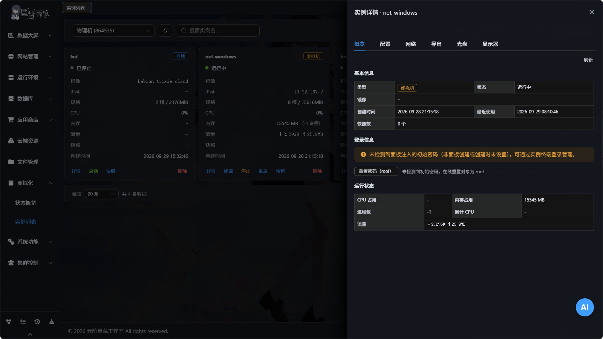Screen dimensions: 603x339
Task: Open the task checklist icon at sidebar bottom
Action: 23,322
